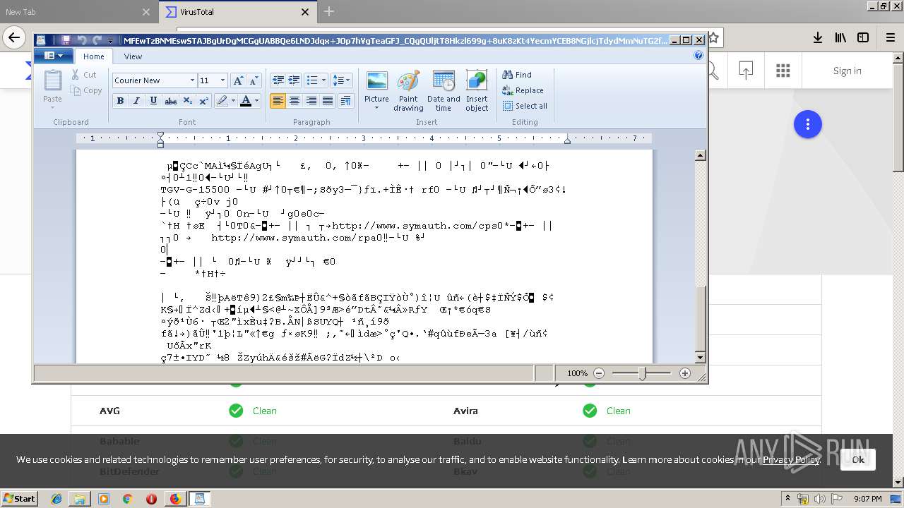Open the line spacing dropdown
The image size is (904, 508).
click(341, 80)
